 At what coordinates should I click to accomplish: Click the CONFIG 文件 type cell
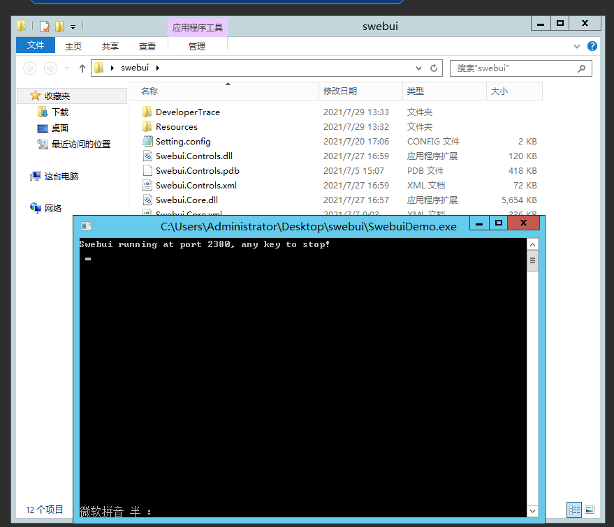click(434, 141)
